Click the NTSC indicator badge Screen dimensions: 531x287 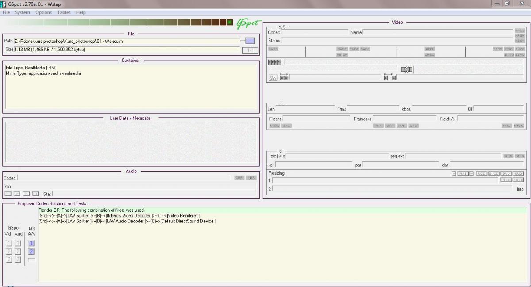point(519,126)
